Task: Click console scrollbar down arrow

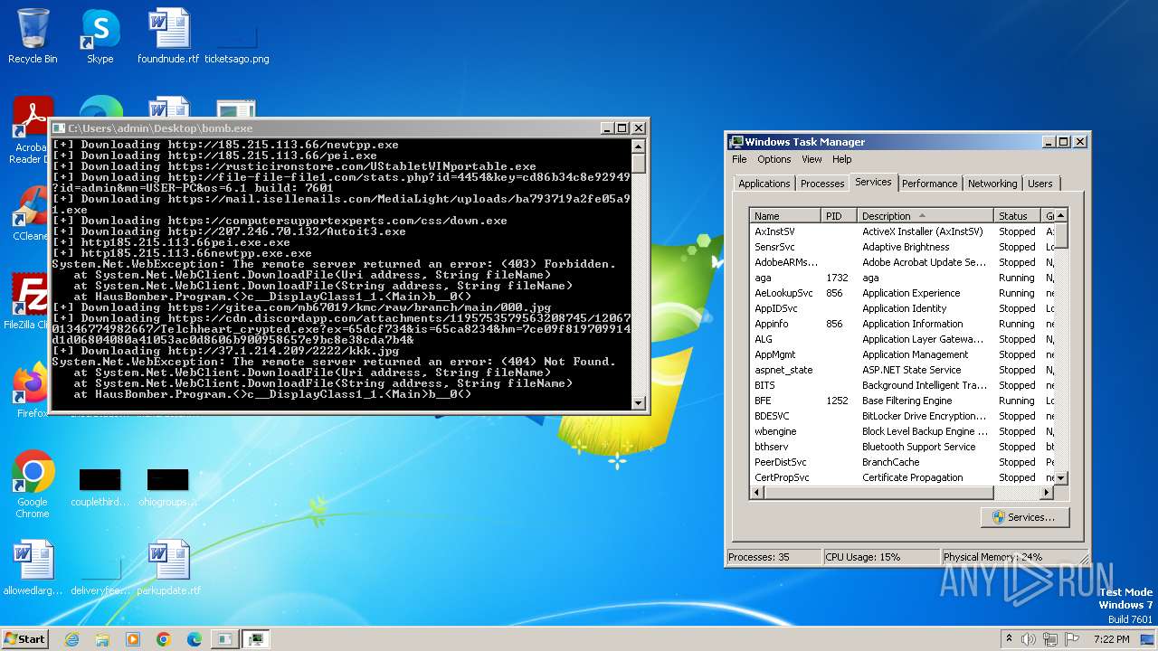Action: click(639, 403)
